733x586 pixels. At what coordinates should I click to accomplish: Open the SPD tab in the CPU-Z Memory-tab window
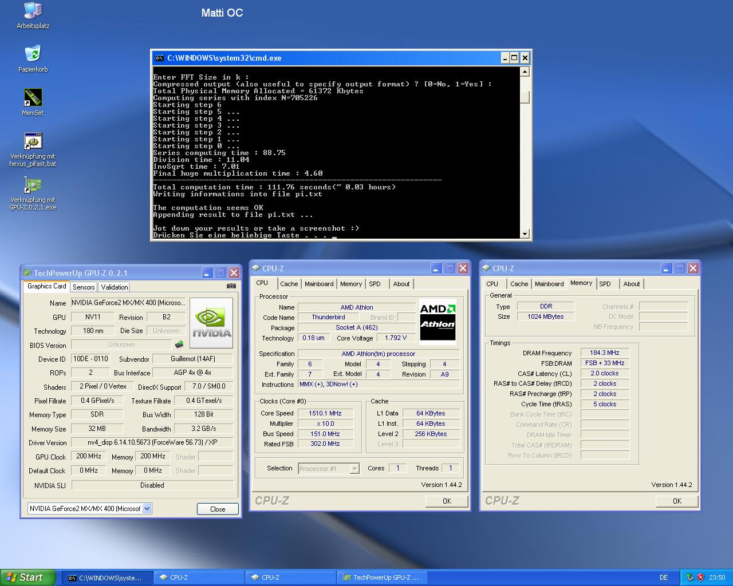[605, 284]
